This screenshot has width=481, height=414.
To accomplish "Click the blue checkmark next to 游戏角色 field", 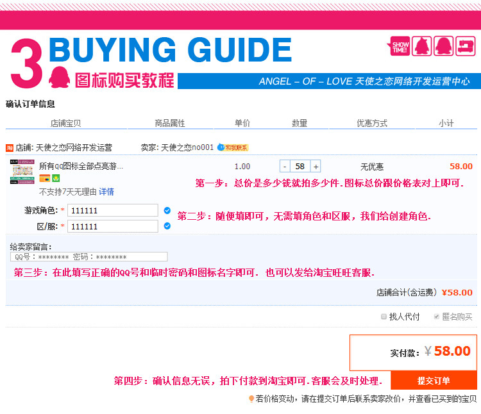I will (x=167, y=210).
